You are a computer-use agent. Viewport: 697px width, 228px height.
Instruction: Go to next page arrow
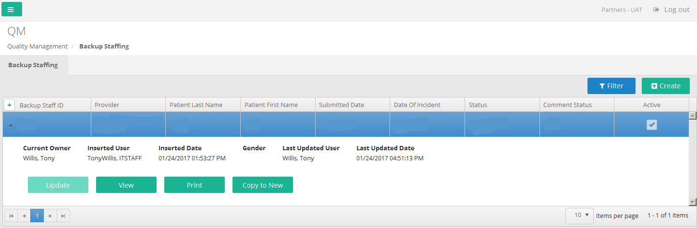tap(50, 216)
